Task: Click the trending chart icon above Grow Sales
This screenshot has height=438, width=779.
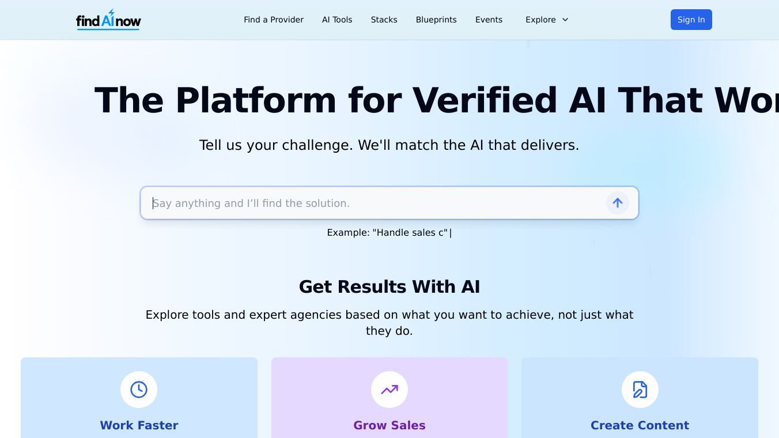Action: coord(389,390)
